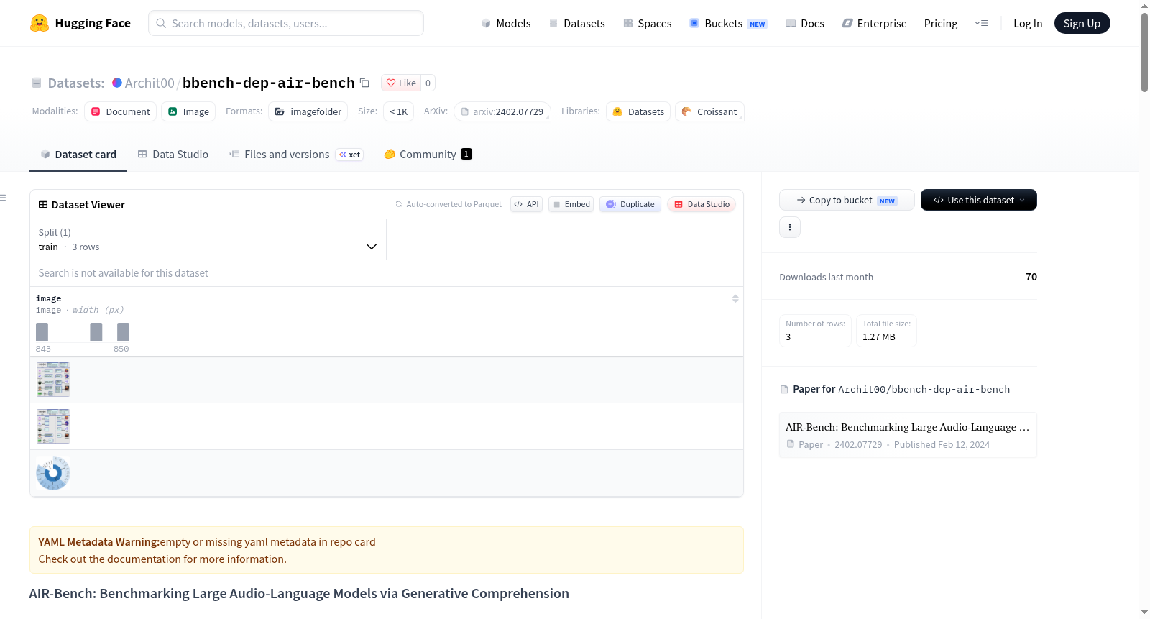Open the Community tab
Viewport: 1150px width, 619px height.
click(428, 155)
